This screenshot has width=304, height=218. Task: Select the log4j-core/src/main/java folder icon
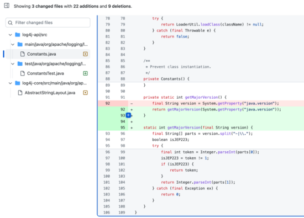(18, 83)
